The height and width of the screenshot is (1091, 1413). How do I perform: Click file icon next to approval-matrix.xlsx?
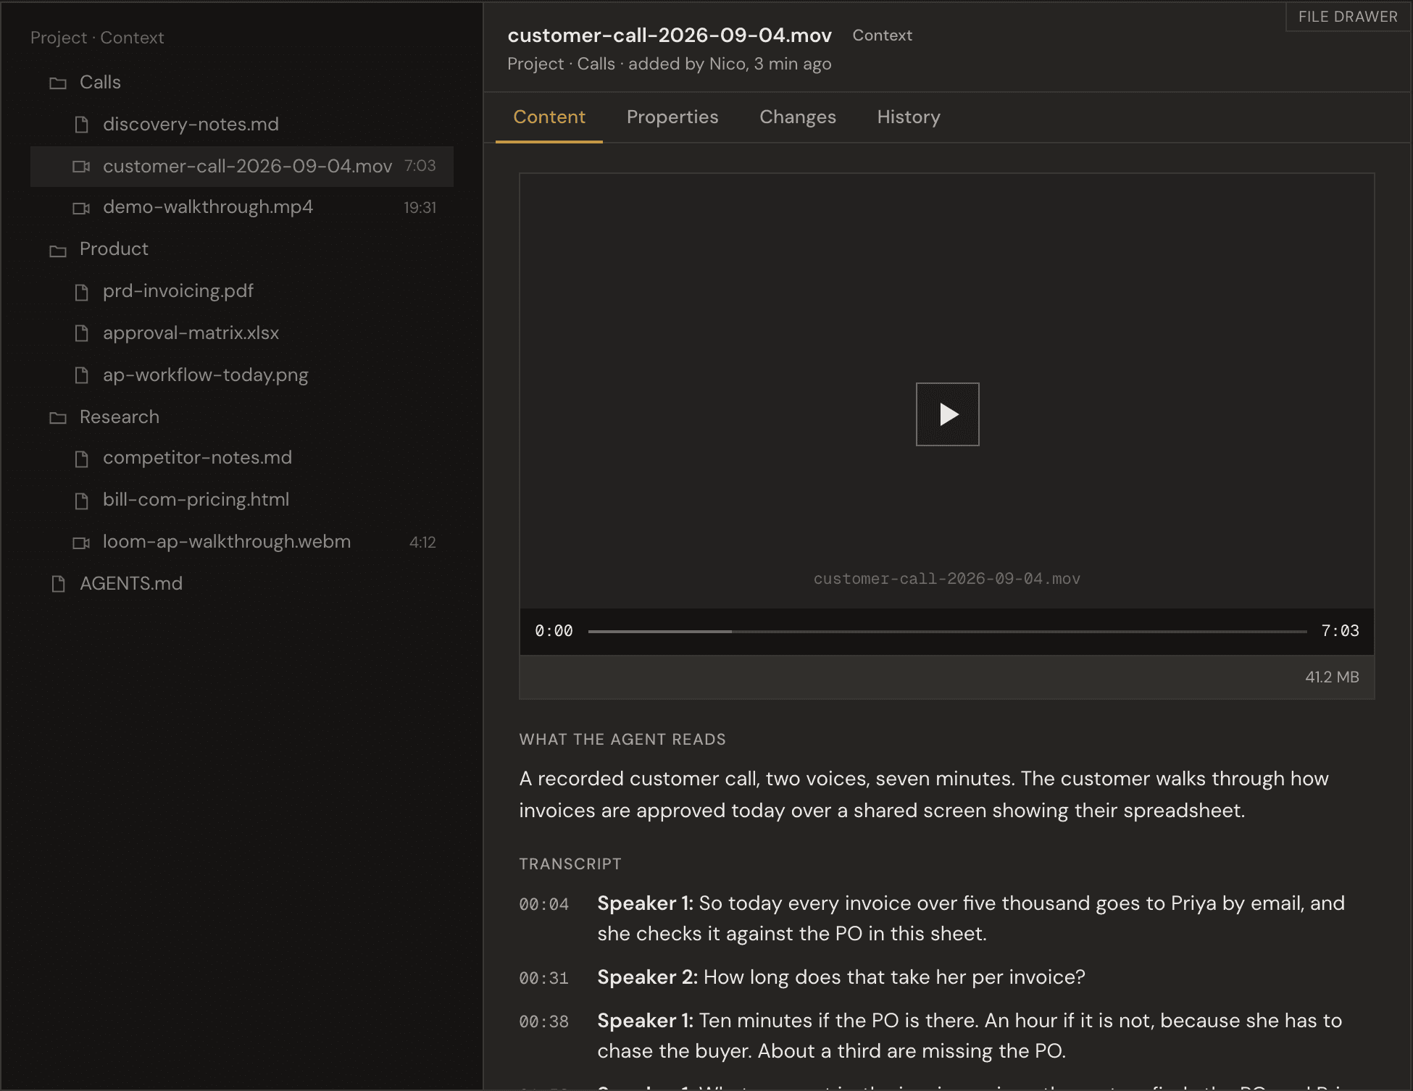pyautogui.click(x=82, y=333)
